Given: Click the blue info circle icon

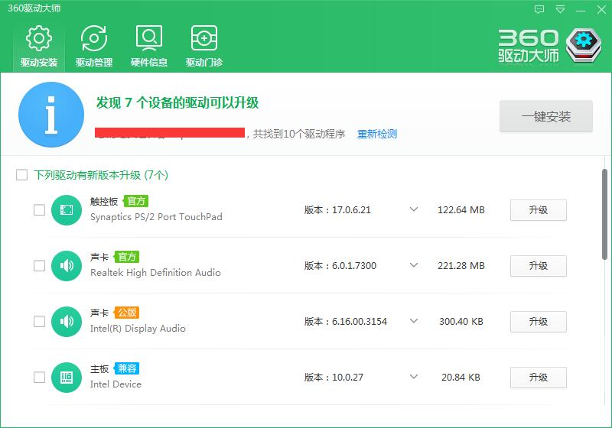Looking at the screenshot, I should 51,115.
